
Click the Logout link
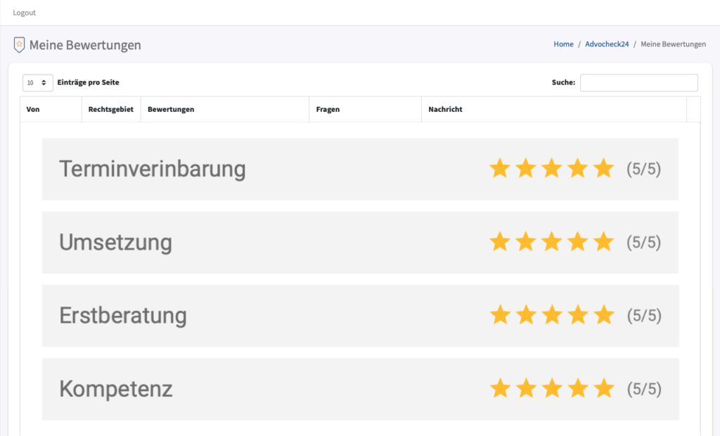point(25,13)
